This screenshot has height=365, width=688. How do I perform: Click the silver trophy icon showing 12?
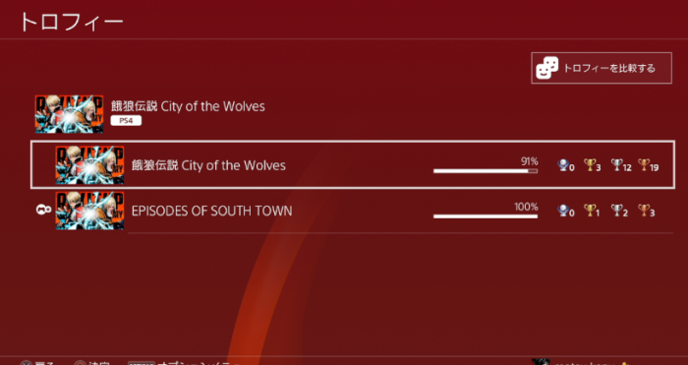coord(617,165)
